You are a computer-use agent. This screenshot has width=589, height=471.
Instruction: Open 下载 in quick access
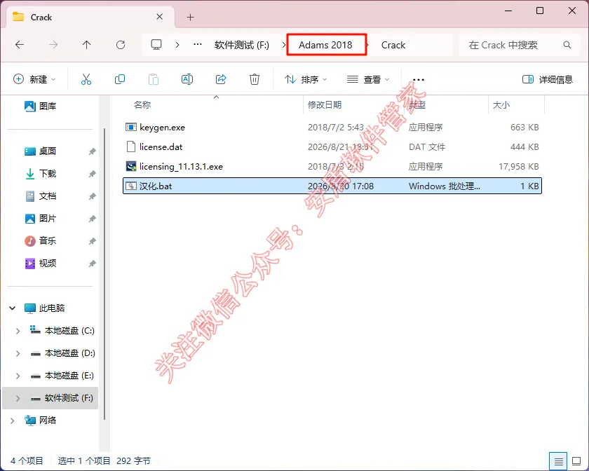coord(41,174)
